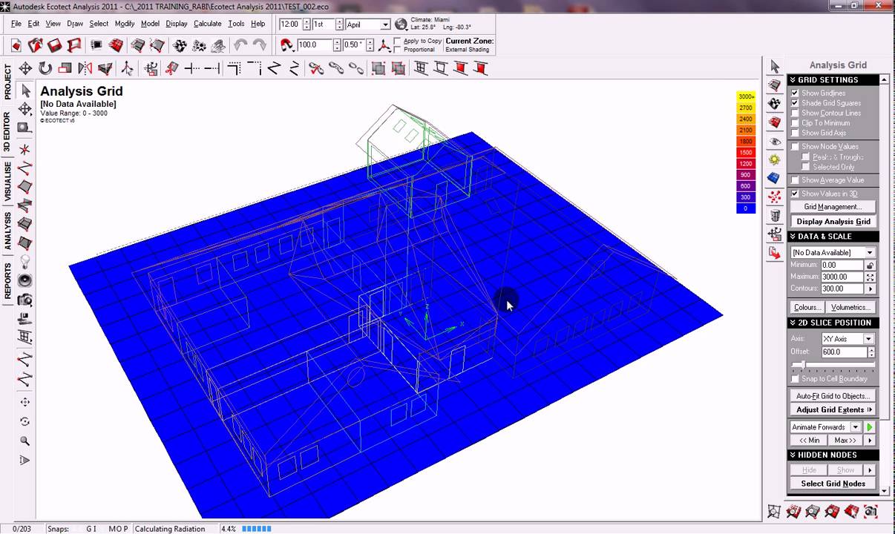This screenshot has height=534, width=895.
Task: Click the XYZ axis origin icon
Action: click(384, 45)
